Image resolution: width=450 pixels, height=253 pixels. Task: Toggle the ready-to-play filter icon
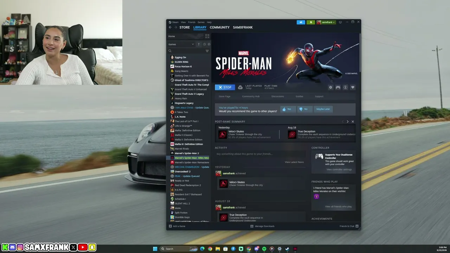[209, 44]
